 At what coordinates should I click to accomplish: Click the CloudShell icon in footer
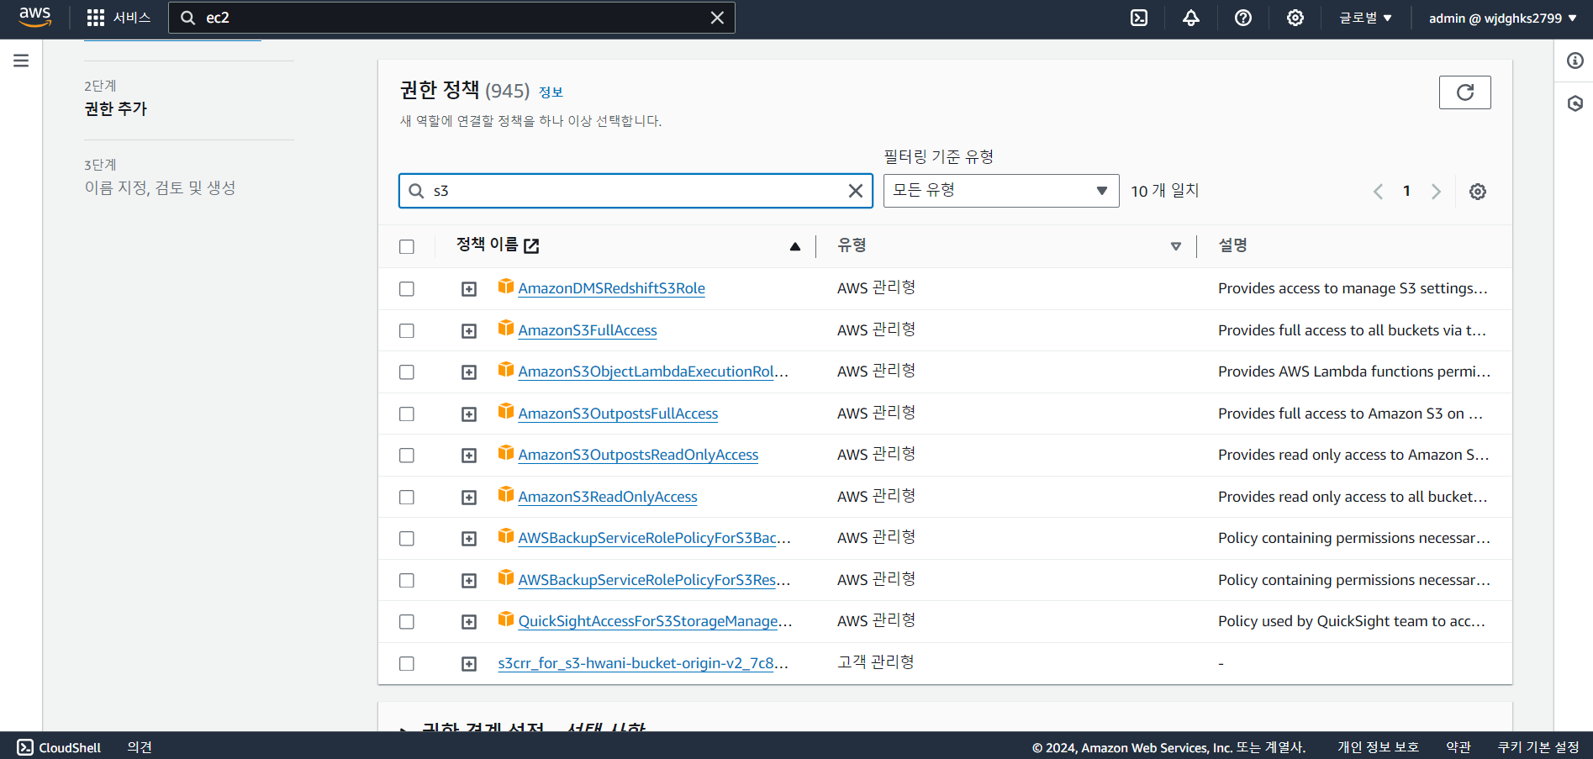coord(25,747)
